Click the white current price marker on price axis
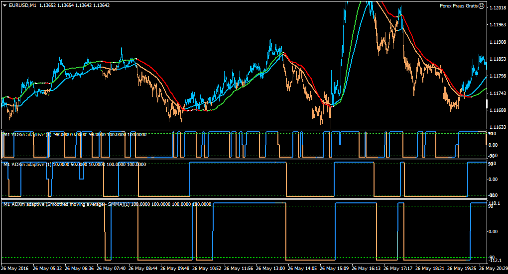The height and width of the screenshot is (274, 508). point(487,104)
